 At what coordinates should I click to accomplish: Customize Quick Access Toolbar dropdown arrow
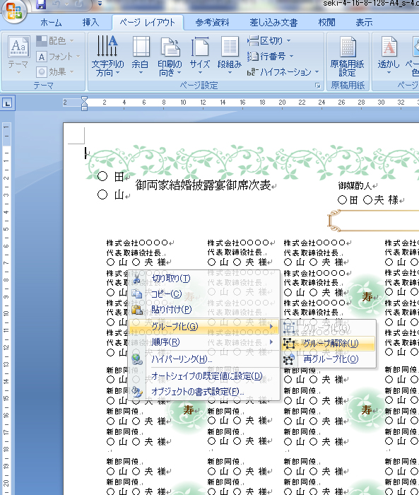100,4
